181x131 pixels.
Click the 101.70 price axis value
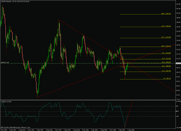178,72
